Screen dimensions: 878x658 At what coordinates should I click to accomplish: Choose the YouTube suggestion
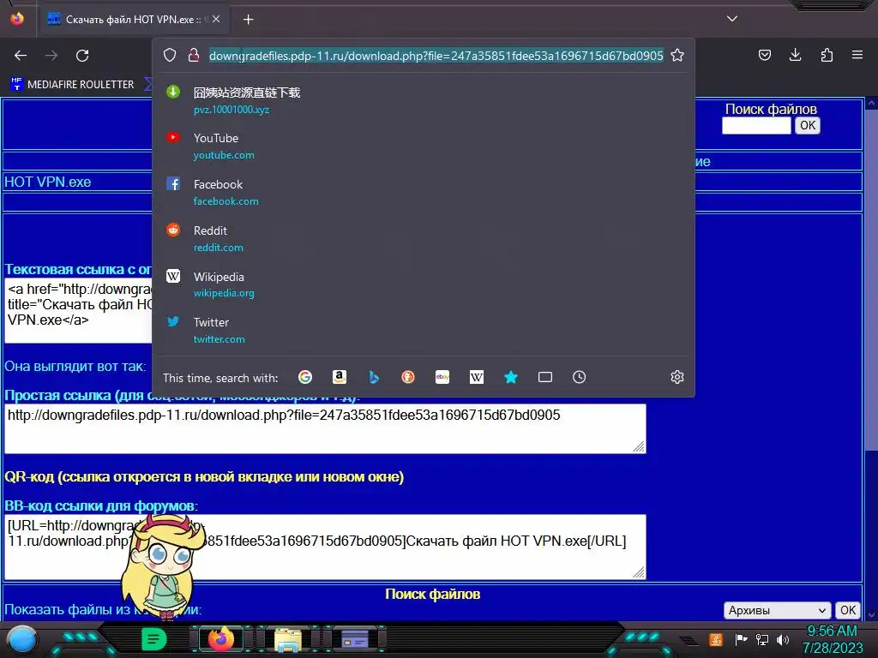point(424,146)
